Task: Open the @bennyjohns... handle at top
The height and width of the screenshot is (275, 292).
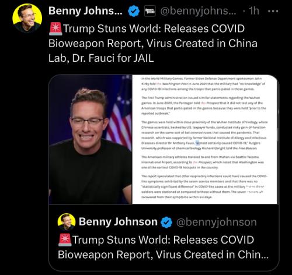Action: 198,11
